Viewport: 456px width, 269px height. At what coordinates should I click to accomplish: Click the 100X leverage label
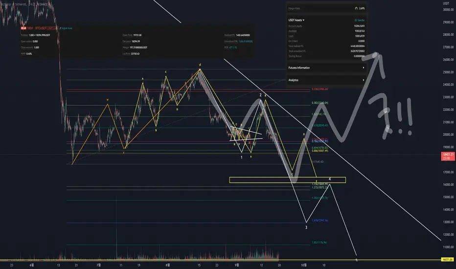pos(30,28)
